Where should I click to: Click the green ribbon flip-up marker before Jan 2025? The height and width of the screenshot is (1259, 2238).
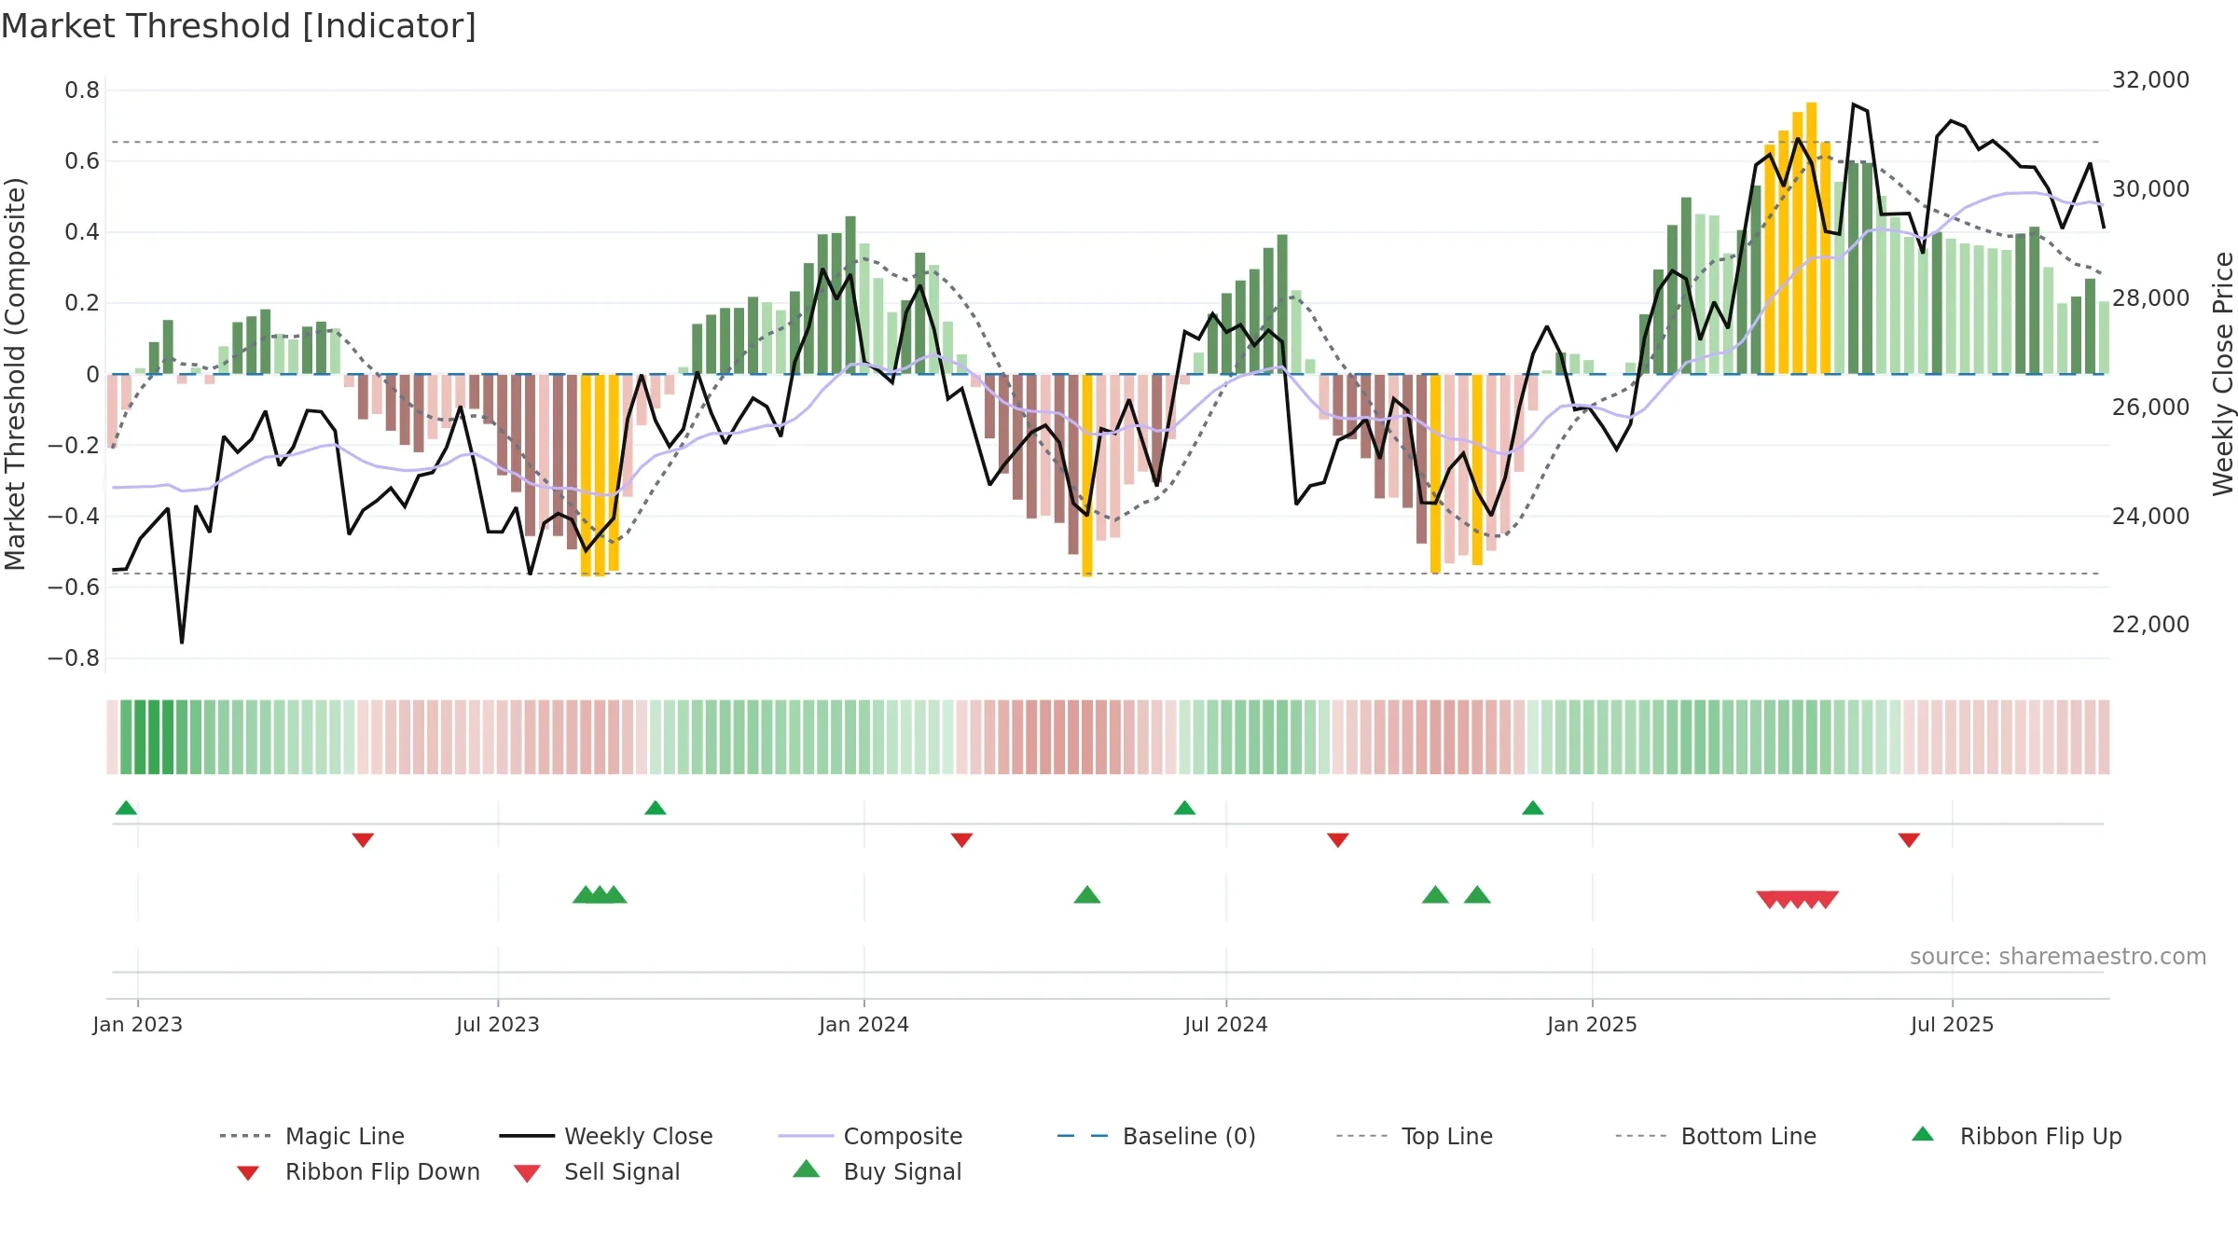point(1533,808)
